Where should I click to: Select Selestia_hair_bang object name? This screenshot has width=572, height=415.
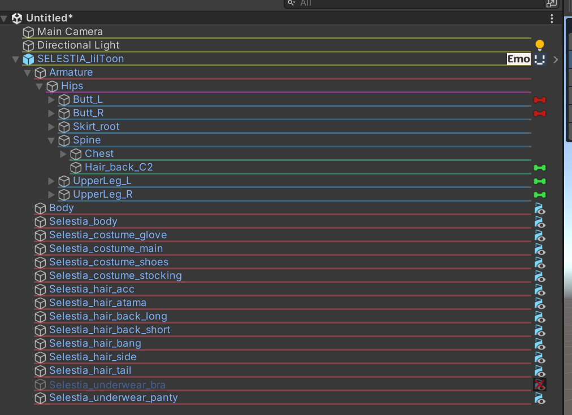[95, 343]
